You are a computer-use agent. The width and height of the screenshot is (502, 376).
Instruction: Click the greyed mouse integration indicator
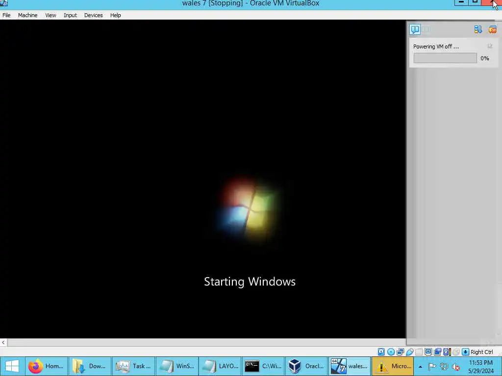click(456, 352)
